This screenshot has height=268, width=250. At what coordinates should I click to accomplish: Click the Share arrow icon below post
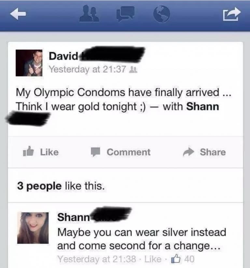188,152
